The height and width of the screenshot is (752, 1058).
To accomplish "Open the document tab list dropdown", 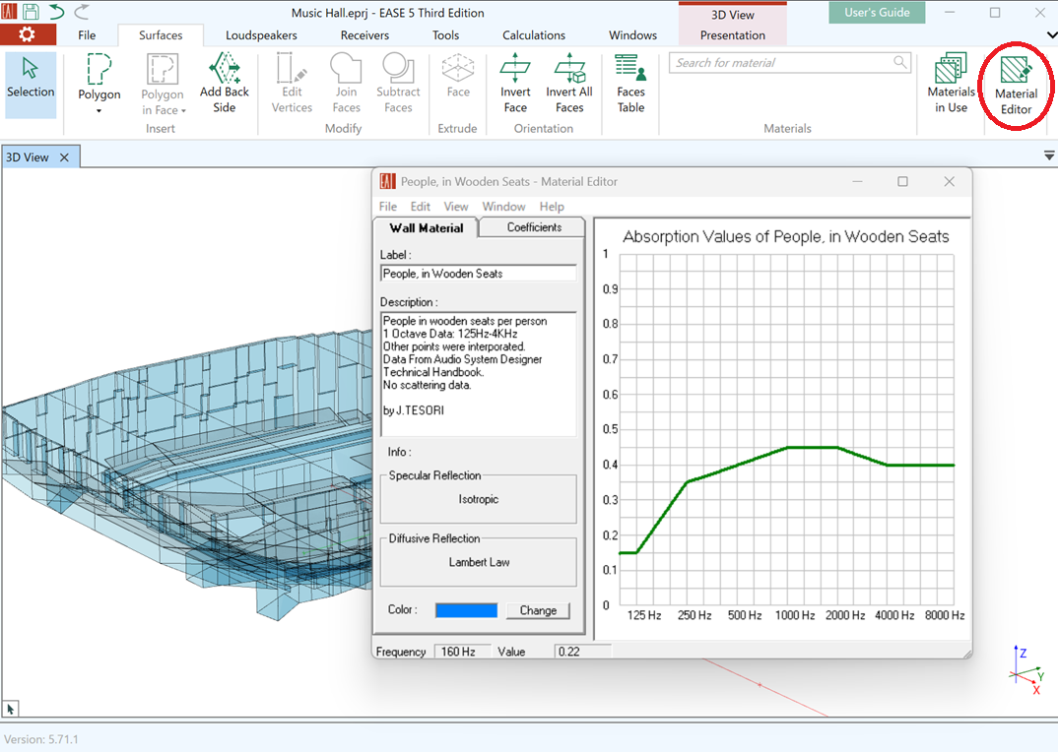I will [x=1049, y=156].
